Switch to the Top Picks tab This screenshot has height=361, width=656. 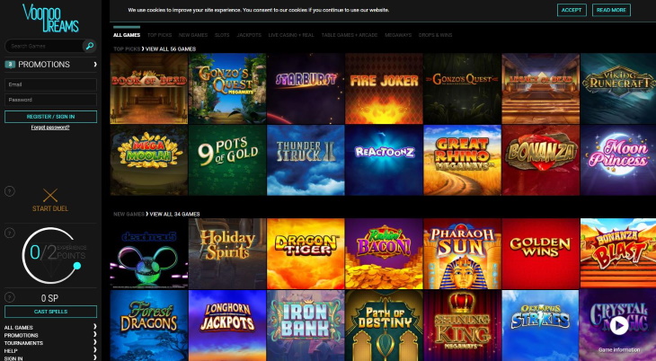click(x=159, y=35)
